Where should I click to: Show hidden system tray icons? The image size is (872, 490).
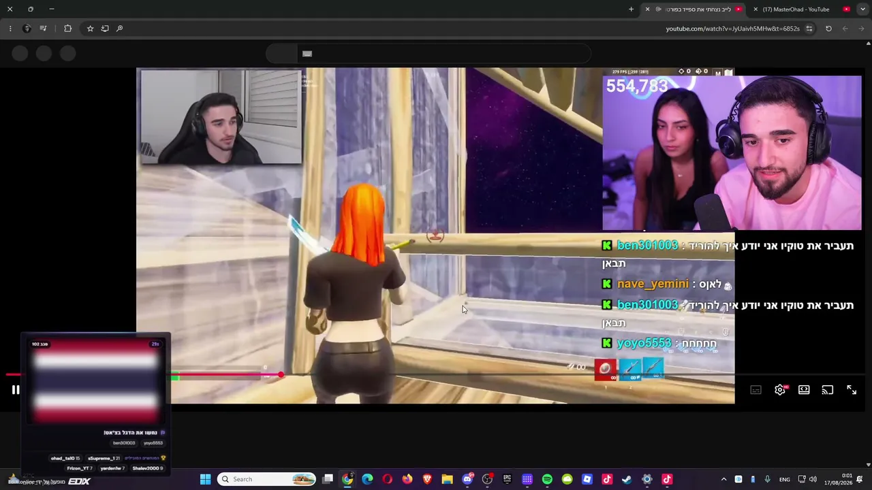(x=723, y=479)
